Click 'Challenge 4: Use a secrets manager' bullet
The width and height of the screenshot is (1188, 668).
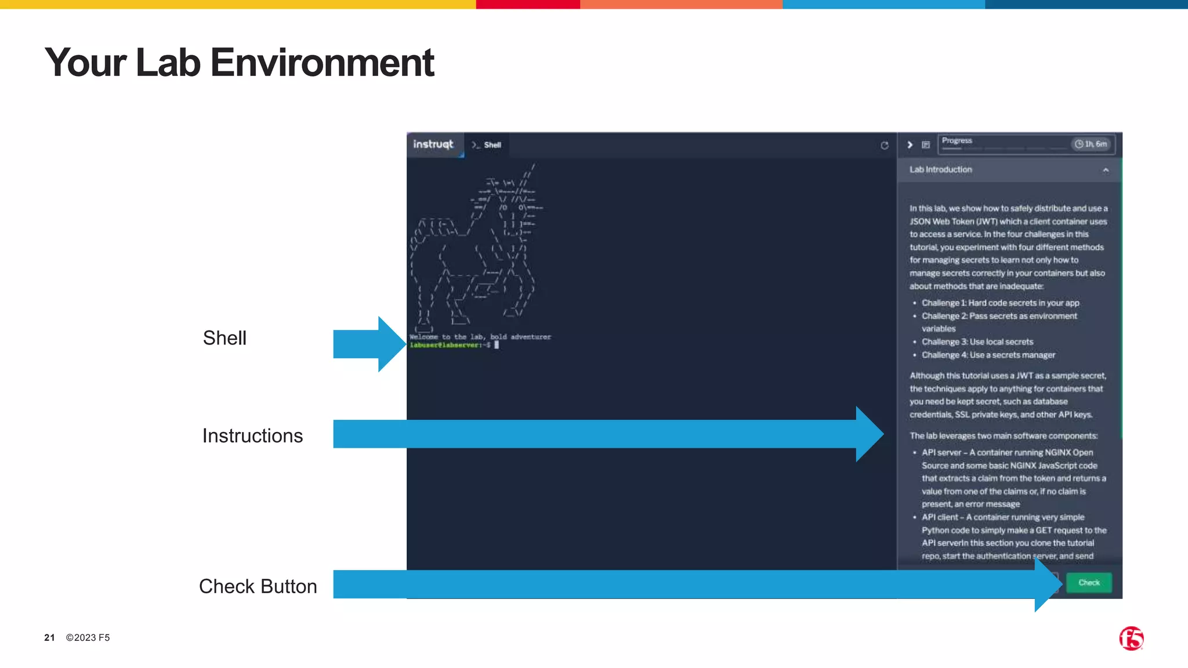[x=988, y=355]
